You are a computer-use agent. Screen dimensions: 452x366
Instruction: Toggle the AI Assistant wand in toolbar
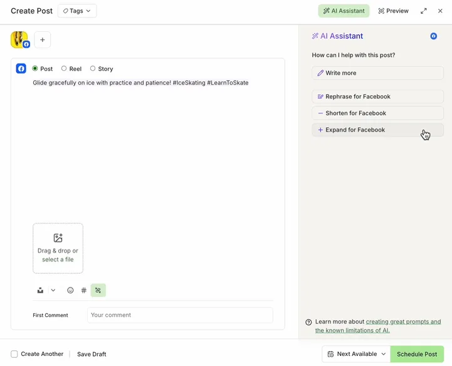coord(98,290)
